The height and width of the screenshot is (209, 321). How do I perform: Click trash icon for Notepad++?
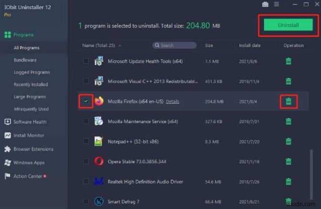point(288,142)
